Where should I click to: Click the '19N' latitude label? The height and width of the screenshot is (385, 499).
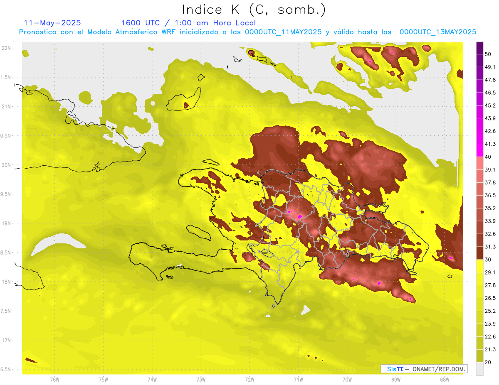(x=7, y=223)
